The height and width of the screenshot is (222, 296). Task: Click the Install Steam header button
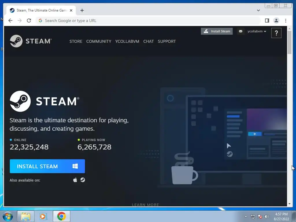[217, 31]
